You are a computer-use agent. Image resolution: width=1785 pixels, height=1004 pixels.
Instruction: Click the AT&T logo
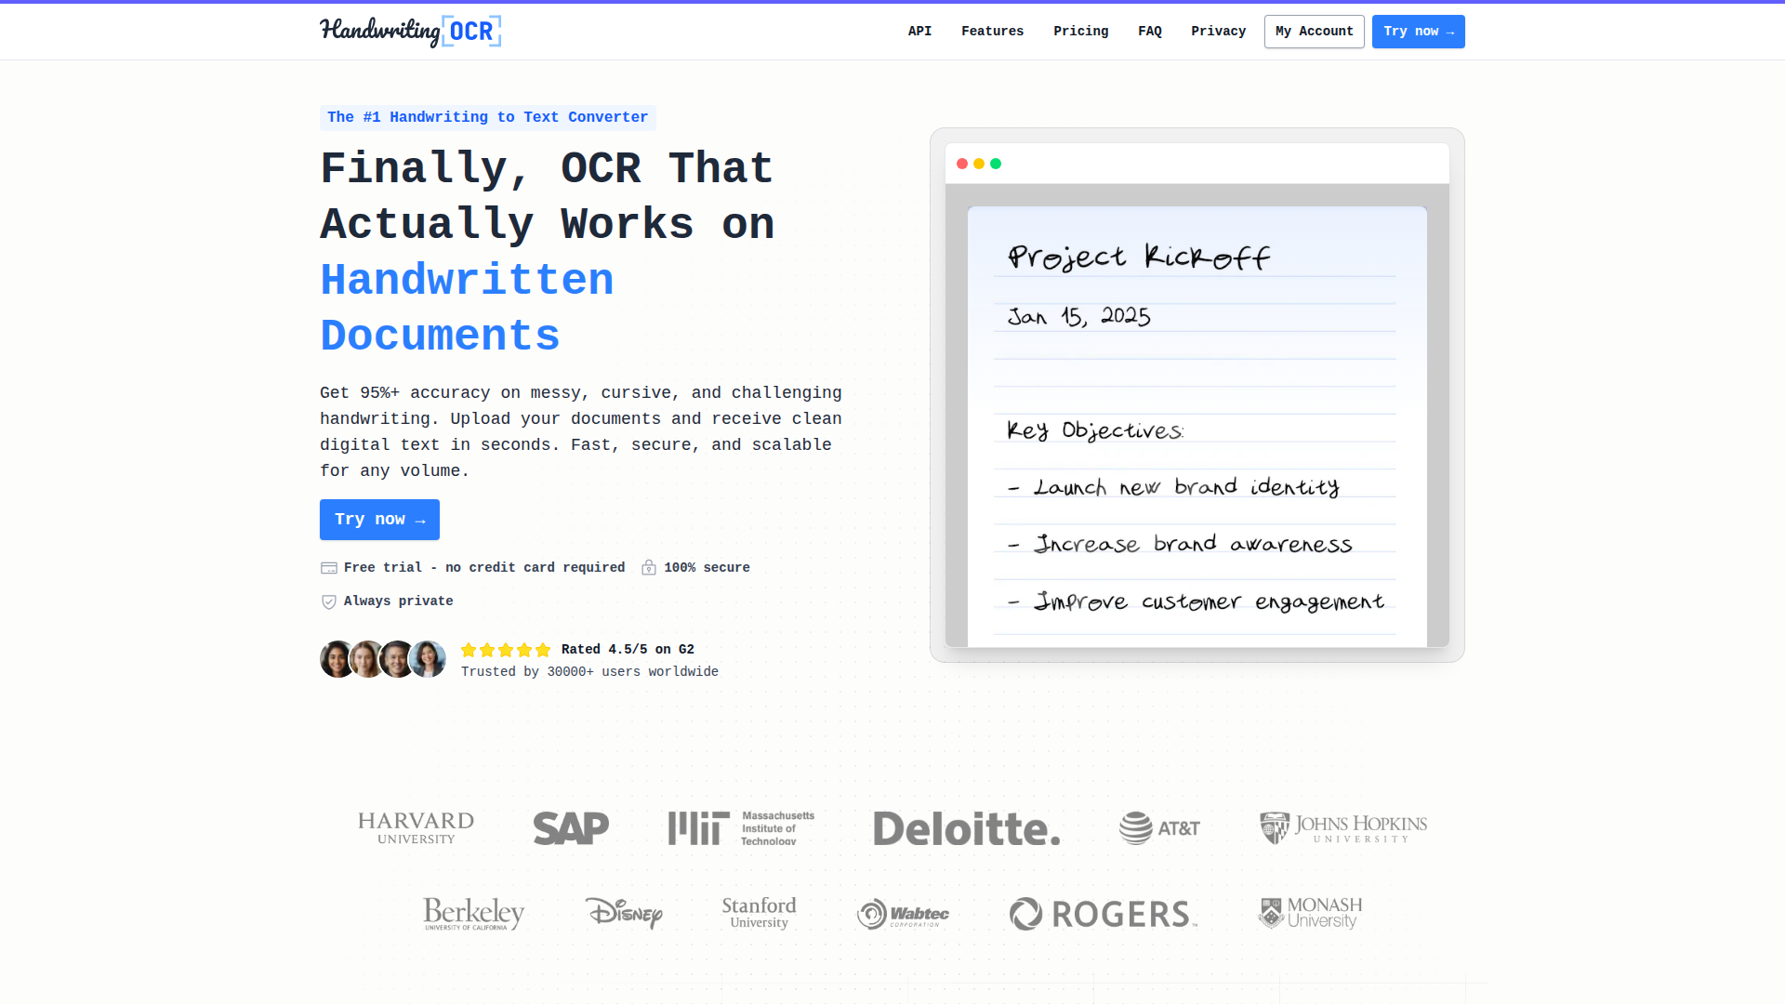pyautogui.click(x=1159, y=827)
